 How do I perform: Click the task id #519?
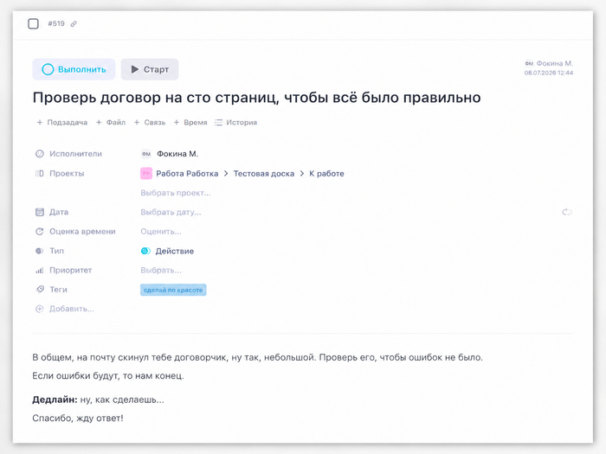[x=56, y=23]
